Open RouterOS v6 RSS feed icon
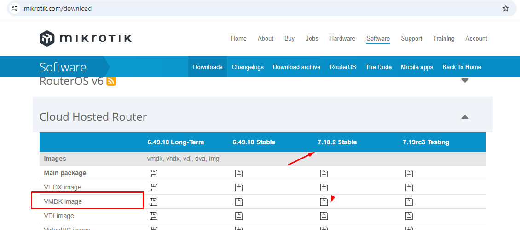This screenshot has height=230, width=520. (x=111, y=82)
